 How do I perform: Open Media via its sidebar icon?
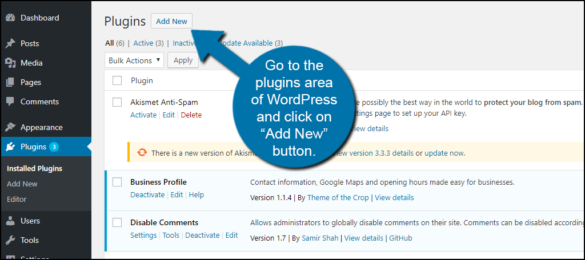10,63
